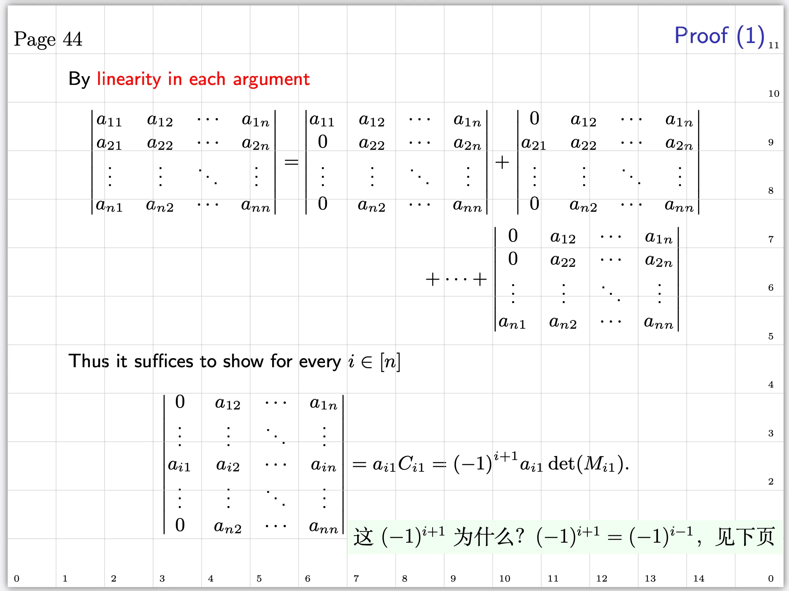Click a_11 in the leftmost determinant
The width and height of the screenshot is (789, 591).
pos(109,120)
